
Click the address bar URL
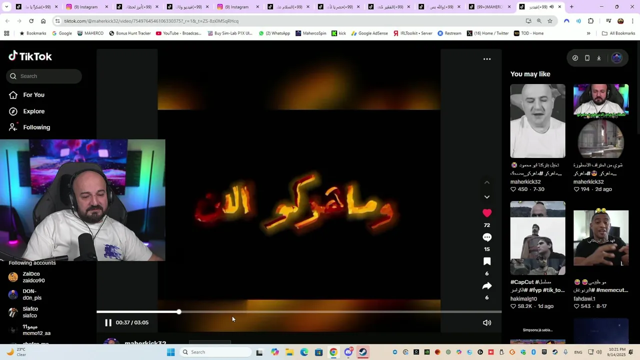[151, 21]
